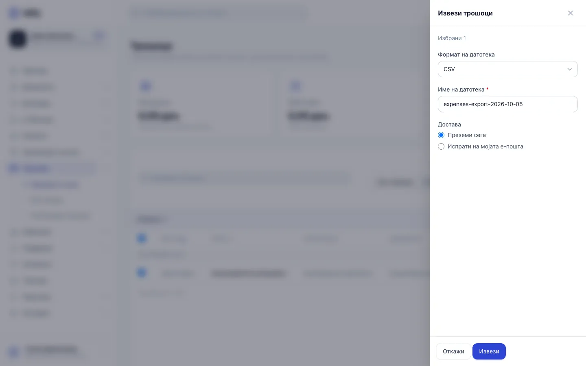Click the Име на датотека input field
586x366 pixels.
(508, 104)
